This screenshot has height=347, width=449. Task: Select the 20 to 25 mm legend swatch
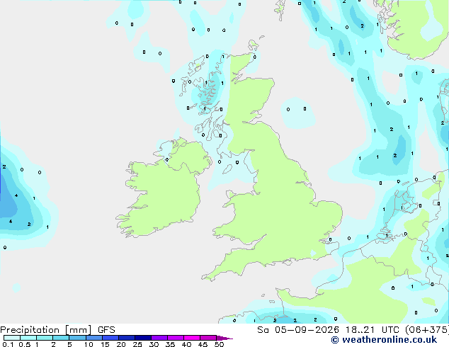pyautogui.click(x=126, y=338)
